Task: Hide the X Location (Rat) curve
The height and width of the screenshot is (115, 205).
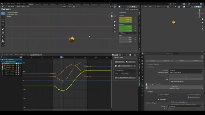Action: click(x=4, y=65)
